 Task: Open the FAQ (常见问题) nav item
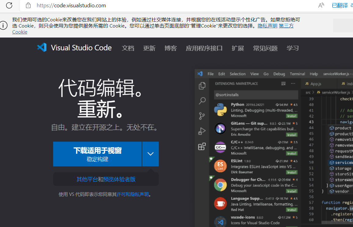point(265,48)
